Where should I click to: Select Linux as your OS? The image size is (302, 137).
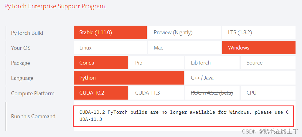coord(110,47)
